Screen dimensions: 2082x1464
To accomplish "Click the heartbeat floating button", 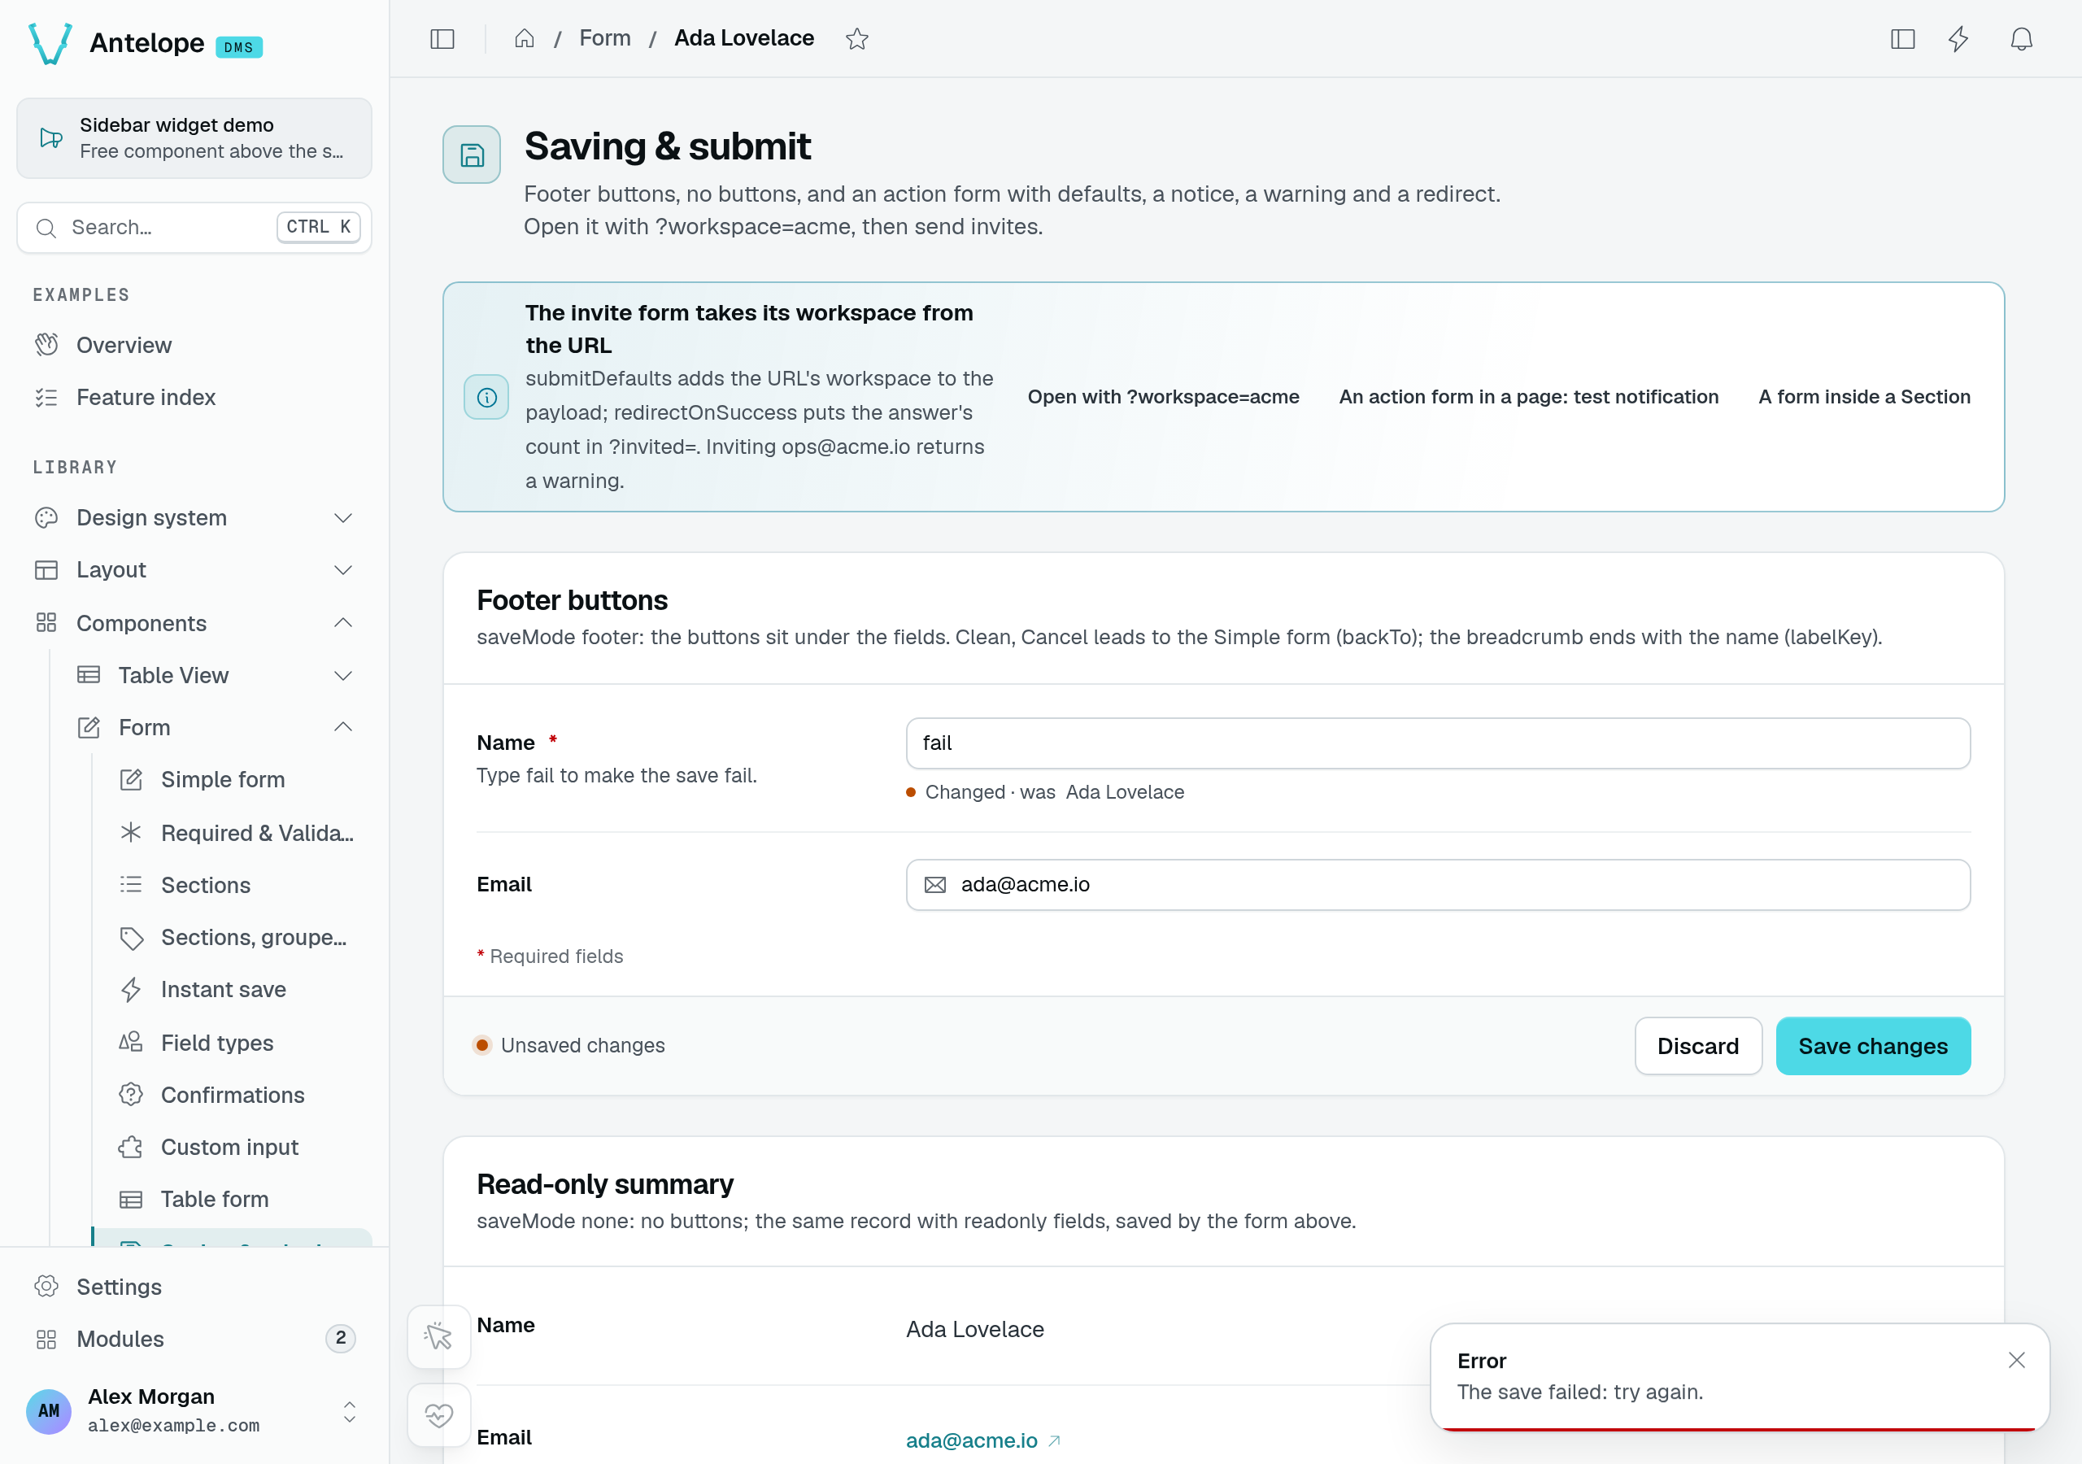I will tap(439, 1415).
